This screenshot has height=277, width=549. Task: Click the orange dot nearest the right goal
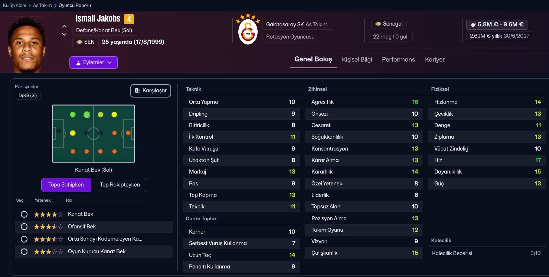point(128,133)
